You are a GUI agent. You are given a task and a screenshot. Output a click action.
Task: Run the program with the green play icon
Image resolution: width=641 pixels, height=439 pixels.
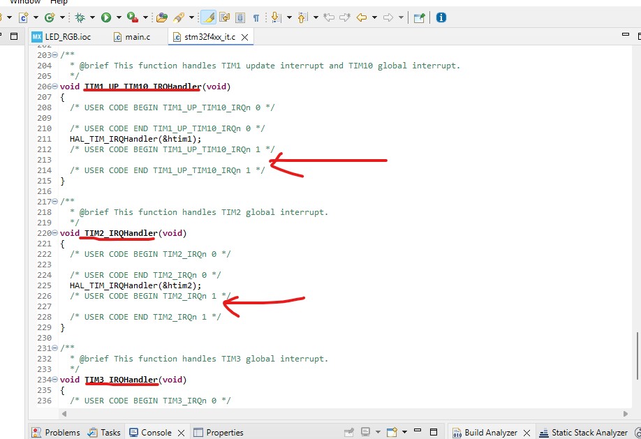[x=106, y=17]
